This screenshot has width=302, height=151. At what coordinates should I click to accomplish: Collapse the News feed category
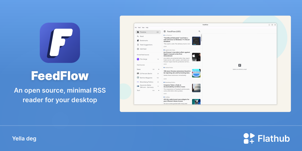click(x=159, y=69)
